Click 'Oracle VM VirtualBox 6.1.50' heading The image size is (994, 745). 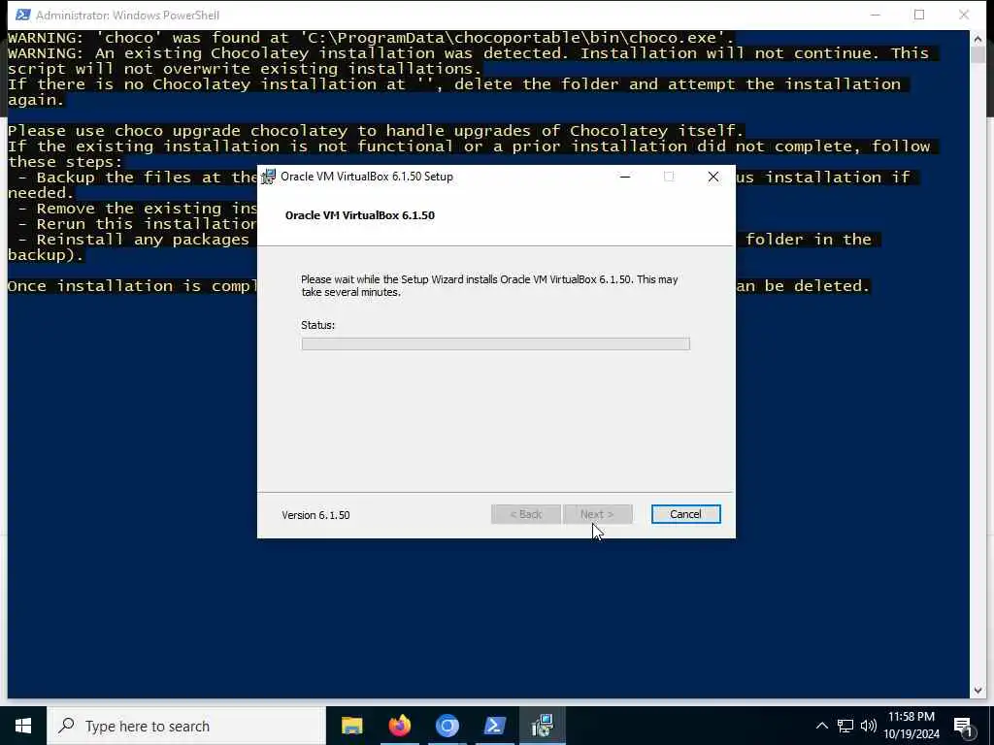coord(360,215)
